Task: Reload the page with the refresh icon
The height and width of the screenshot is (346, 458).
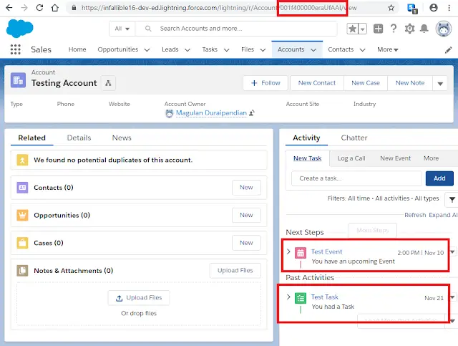Action: [x=39, y=8]
